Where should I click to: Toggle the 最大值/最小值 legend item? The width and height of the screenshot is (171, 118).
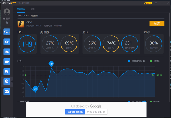point(136,61)
